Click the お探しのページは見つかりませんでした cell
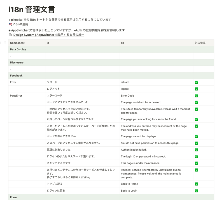Image resolution: width=224 pixels, height=200 pixels. coord(82,119)
